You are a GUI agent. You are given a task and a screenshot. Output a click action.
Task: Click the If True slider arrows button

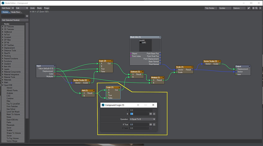(x=151, y=125)
